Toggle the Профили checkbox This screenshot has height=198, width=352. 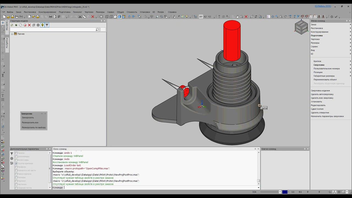click(16, 167)
